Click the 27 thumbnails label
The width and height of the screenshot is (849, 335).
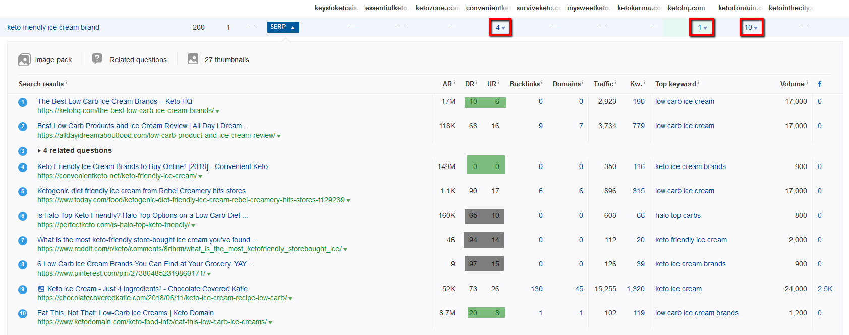[x=227, y=60]
